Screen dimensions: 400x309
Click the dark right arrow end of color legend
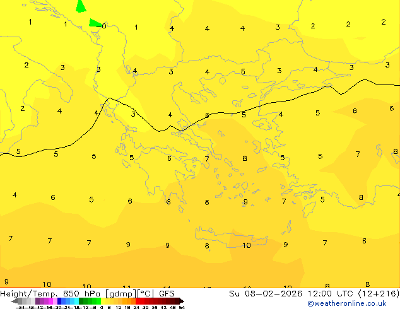(x=182, y=301)
